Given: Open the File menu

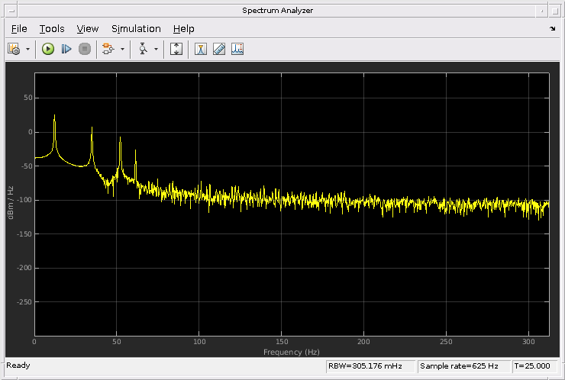Looking at the screenshot, I should point(19,29).
